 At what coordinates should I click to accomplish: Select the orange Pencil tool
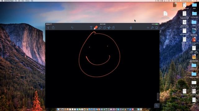[96, 27]
